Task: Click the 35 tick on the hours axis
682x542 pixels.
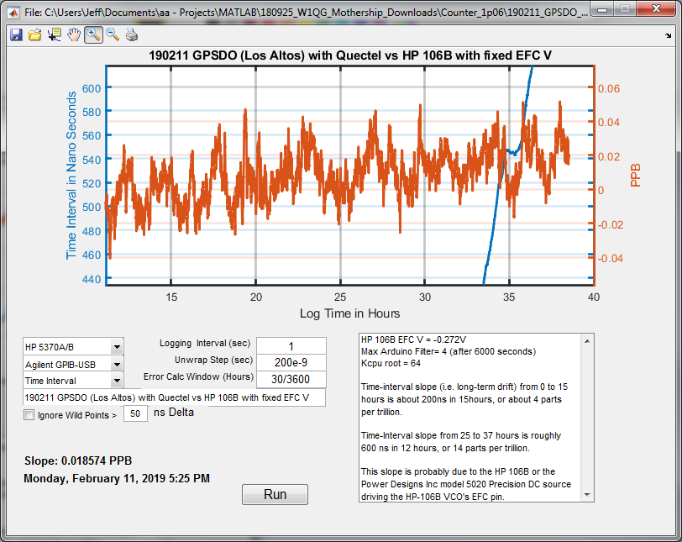Action: coord(509,297)
